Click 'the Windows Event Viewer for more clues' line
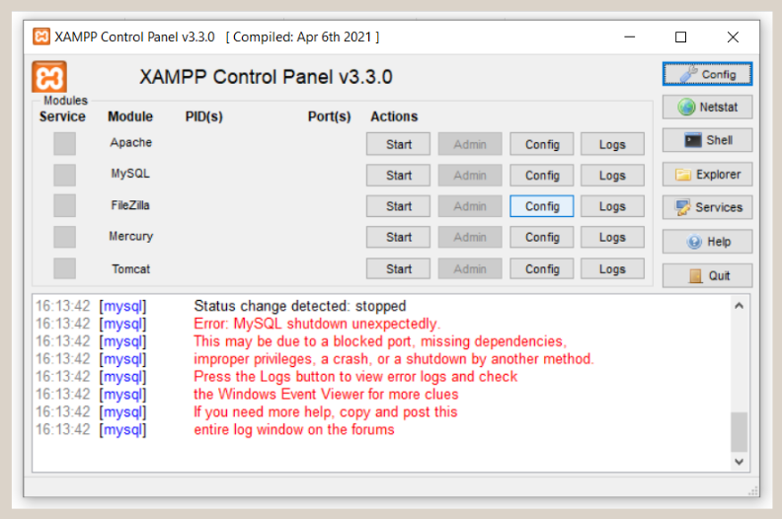782x519 pixels. [x=326, y=394]
